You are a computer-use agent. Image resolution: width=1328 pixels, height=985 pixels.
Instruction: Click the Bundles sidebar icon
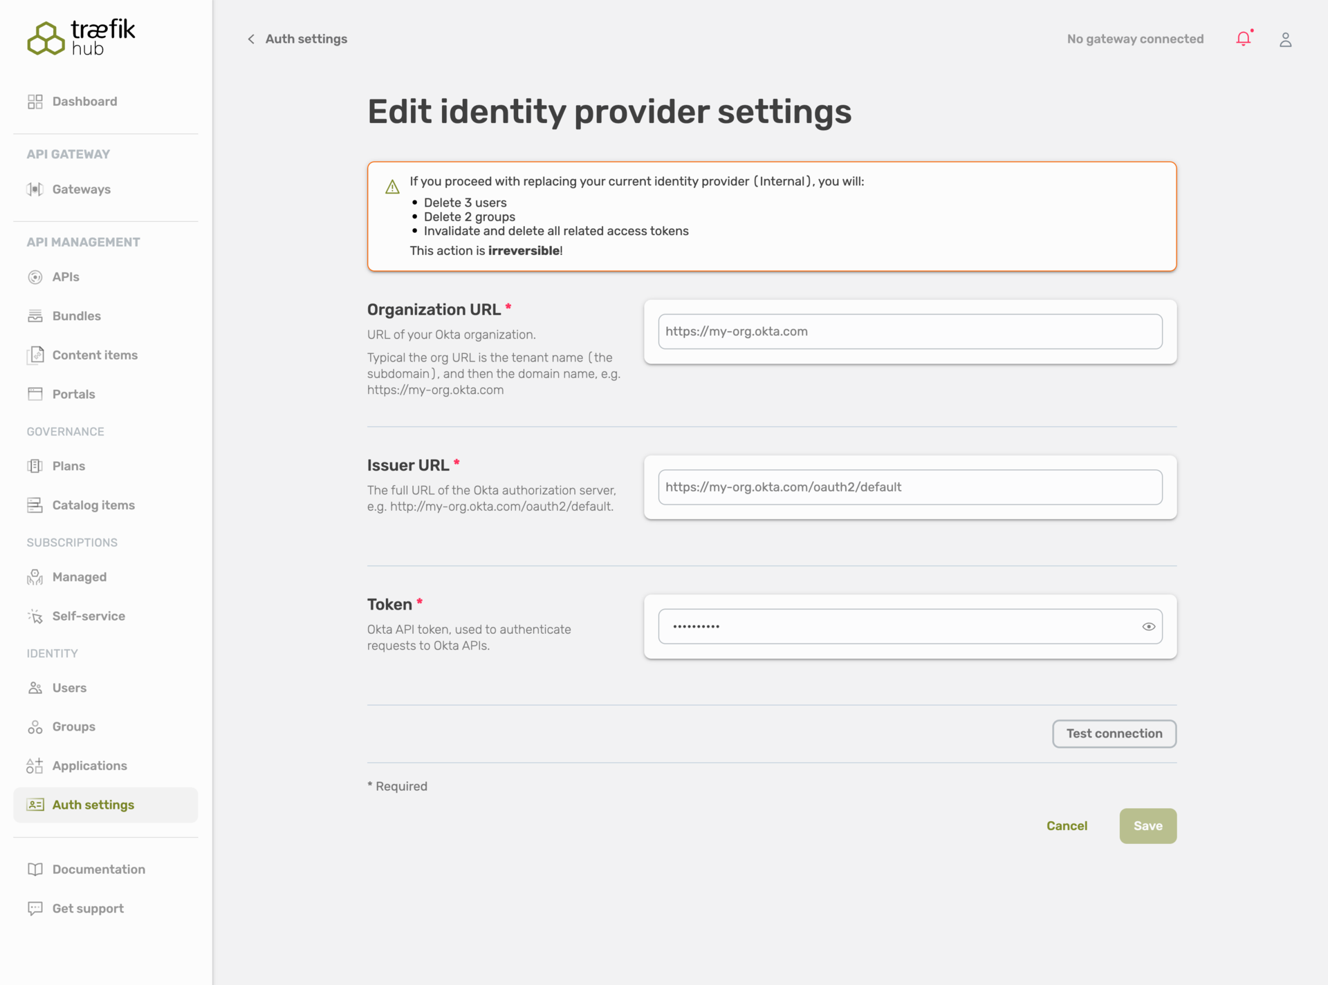pos(35,316)
